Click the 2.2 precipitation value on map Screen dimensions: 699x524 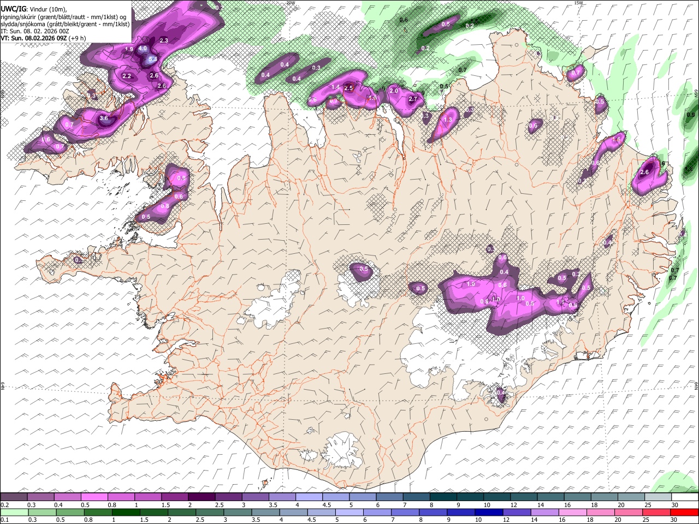(127, 76)
